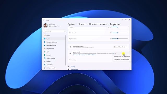Open Accessibility settings in sidebar
167x94 pixels.
click(54, 65)
